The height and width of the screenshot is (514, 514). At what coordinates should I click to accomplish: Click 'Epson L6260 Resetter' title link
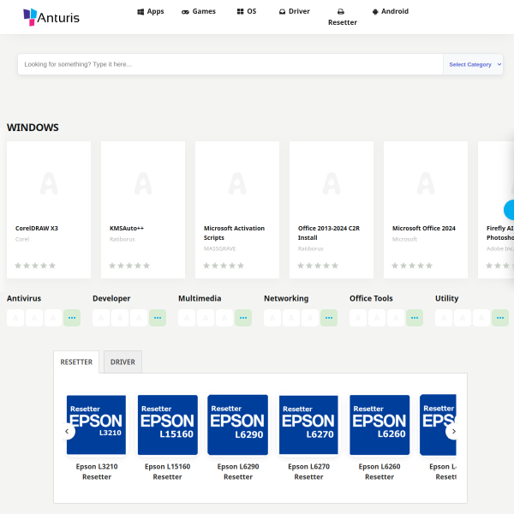coord(380,472)
